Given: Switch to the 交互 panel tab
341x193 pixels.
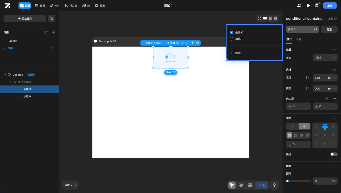Looking at the screenshot, I should (299, 39).
